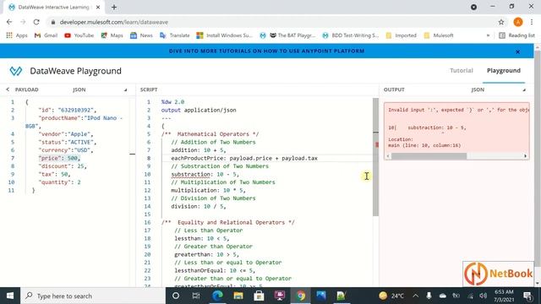Click script line 8 eachProductPrice
The height and width of the screenshot is (304, 541).
coord(244,158)
